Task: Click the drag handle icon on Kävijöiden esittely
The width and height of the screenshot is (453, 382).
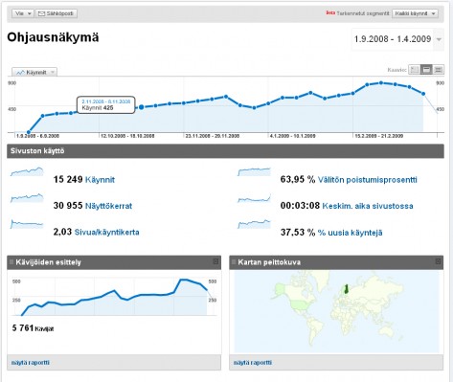Action: point(11,262)
